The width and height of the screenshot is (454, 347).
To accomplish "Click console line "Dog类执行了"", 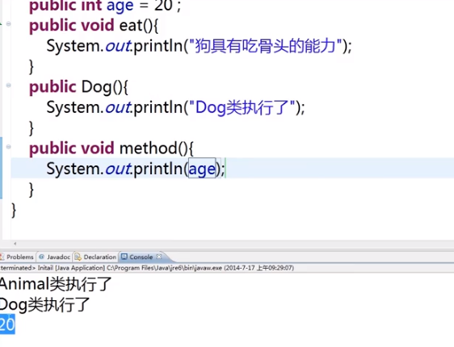I will click(x=44, y=305).
